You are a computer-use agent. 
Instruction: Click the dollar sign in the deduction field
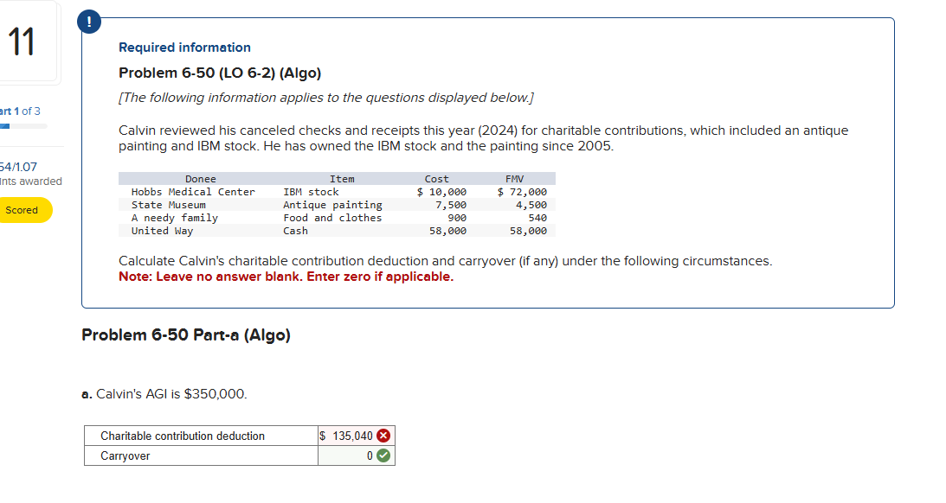click(x=321, y=436)
